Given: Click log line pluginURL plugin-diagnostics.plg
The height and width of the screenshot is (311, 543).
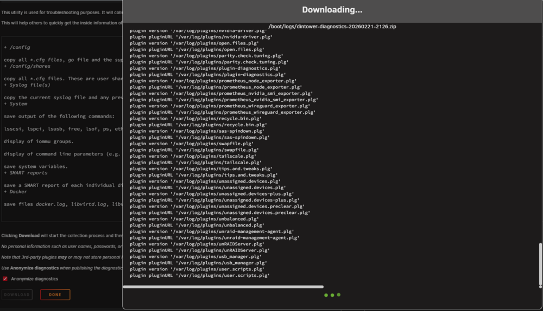Looking at the screenshot, I should pos(208,75).
